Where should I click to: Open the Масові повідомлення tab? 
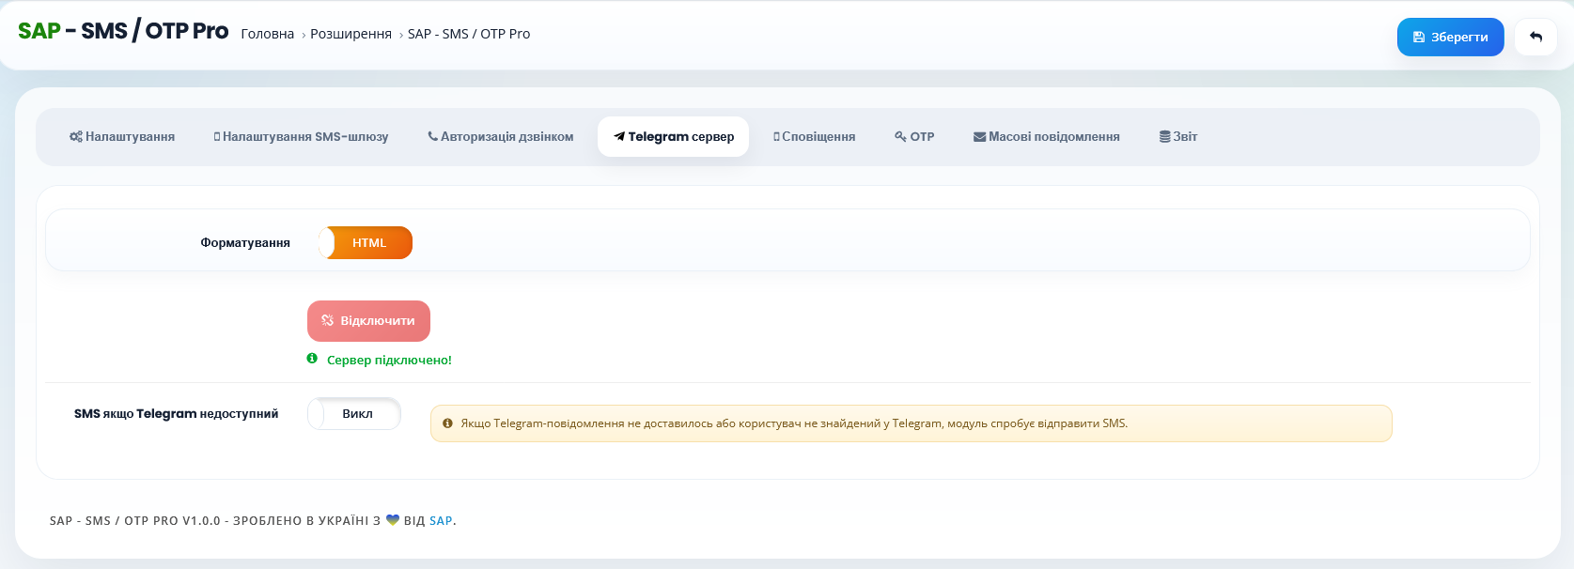coord(1047,136)
